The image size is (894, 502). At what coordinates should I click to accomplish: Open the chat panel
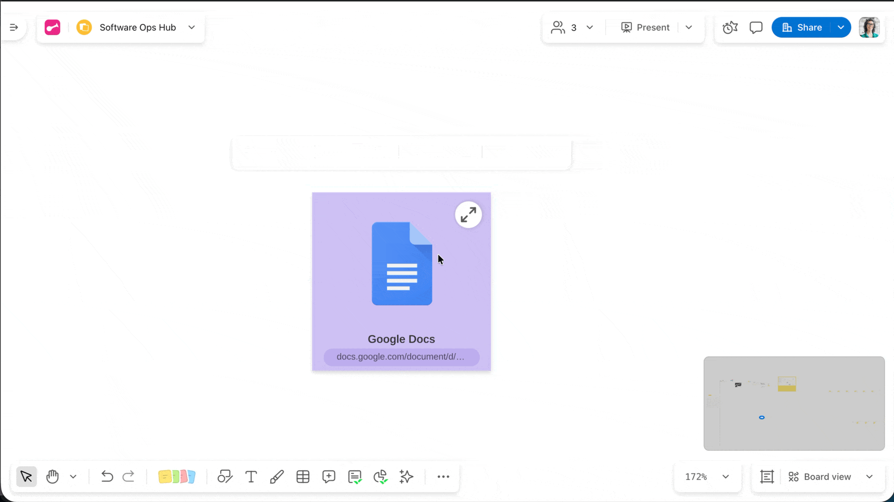(756, 27)
